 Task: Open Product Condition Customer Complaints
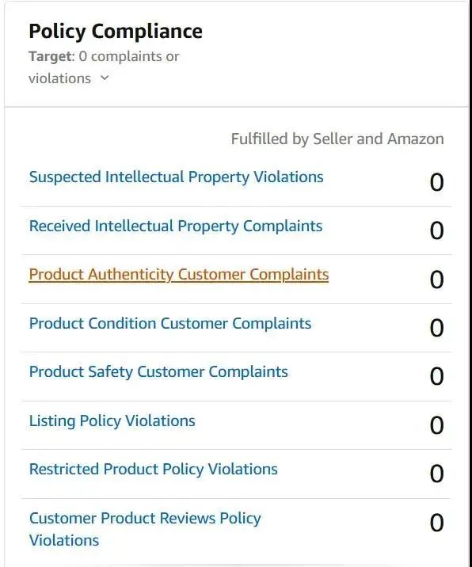pos(170,323)
